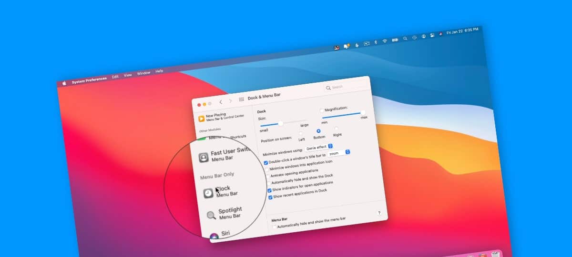Click the Apple logo in menu bar

coord(64,83)
